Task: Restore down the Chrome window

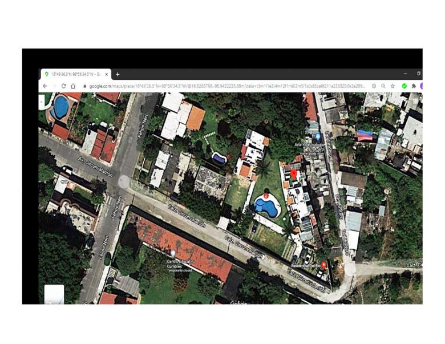Action: coord(418,74)
